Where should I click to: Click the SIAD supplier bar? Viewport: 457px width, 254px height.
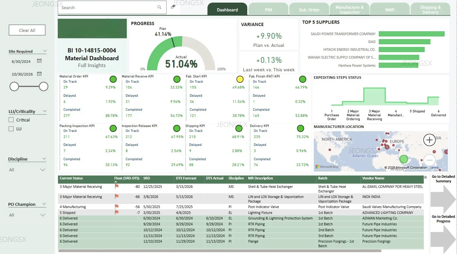click(x=404, y=42)
